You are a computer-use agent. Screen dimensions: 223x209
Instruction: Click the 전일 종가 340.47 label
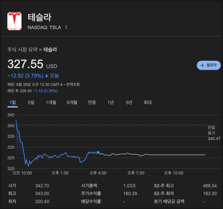pyautogui.click(x=214, y=133)
